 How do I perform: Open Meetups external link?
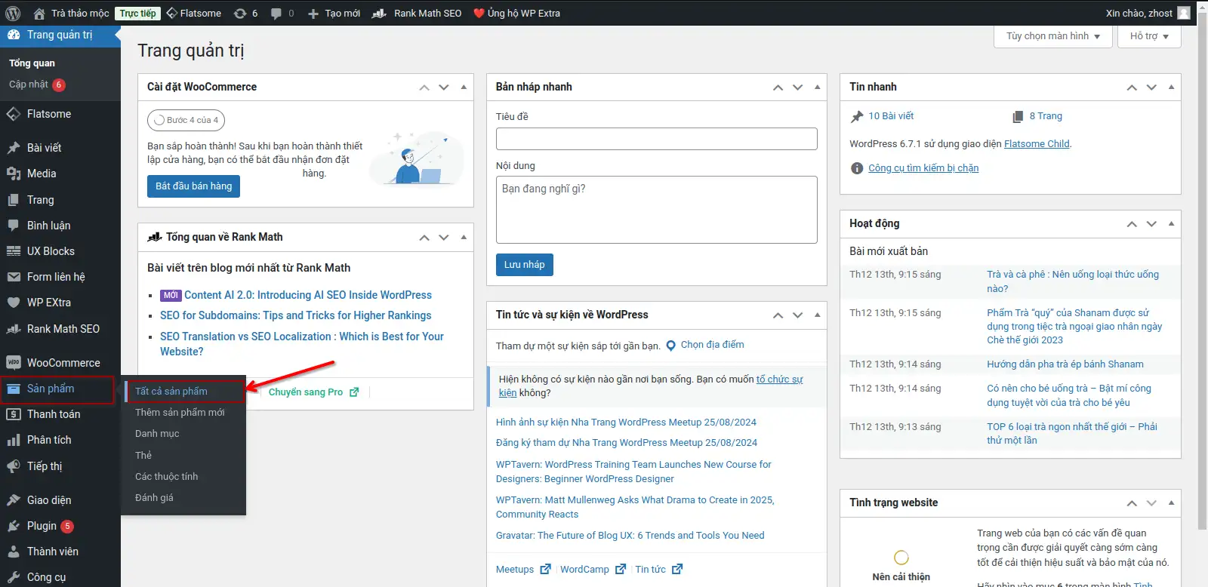[523, 570]
